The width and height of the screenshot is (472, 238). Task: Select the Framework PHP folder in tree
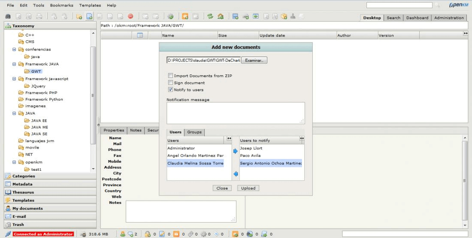[x=41, y=93]
